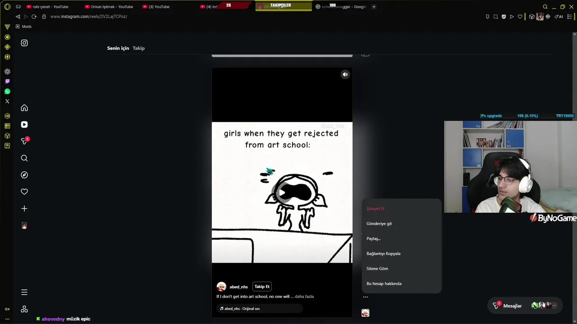The image size is (577, 324).
Task: Open the reel's three-dot options
Action: pyautogui.click(x=365, y=297)
